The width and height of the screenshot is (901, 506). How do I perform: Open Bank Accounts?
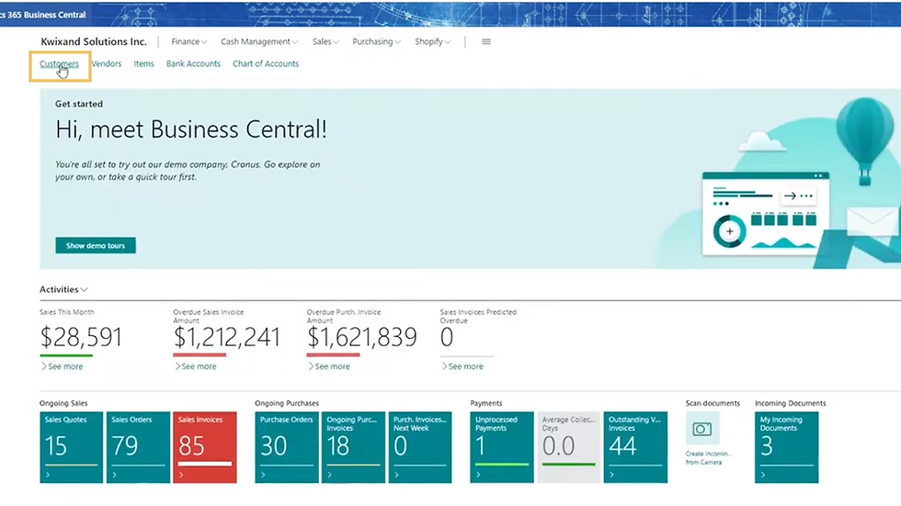(193, 63)
